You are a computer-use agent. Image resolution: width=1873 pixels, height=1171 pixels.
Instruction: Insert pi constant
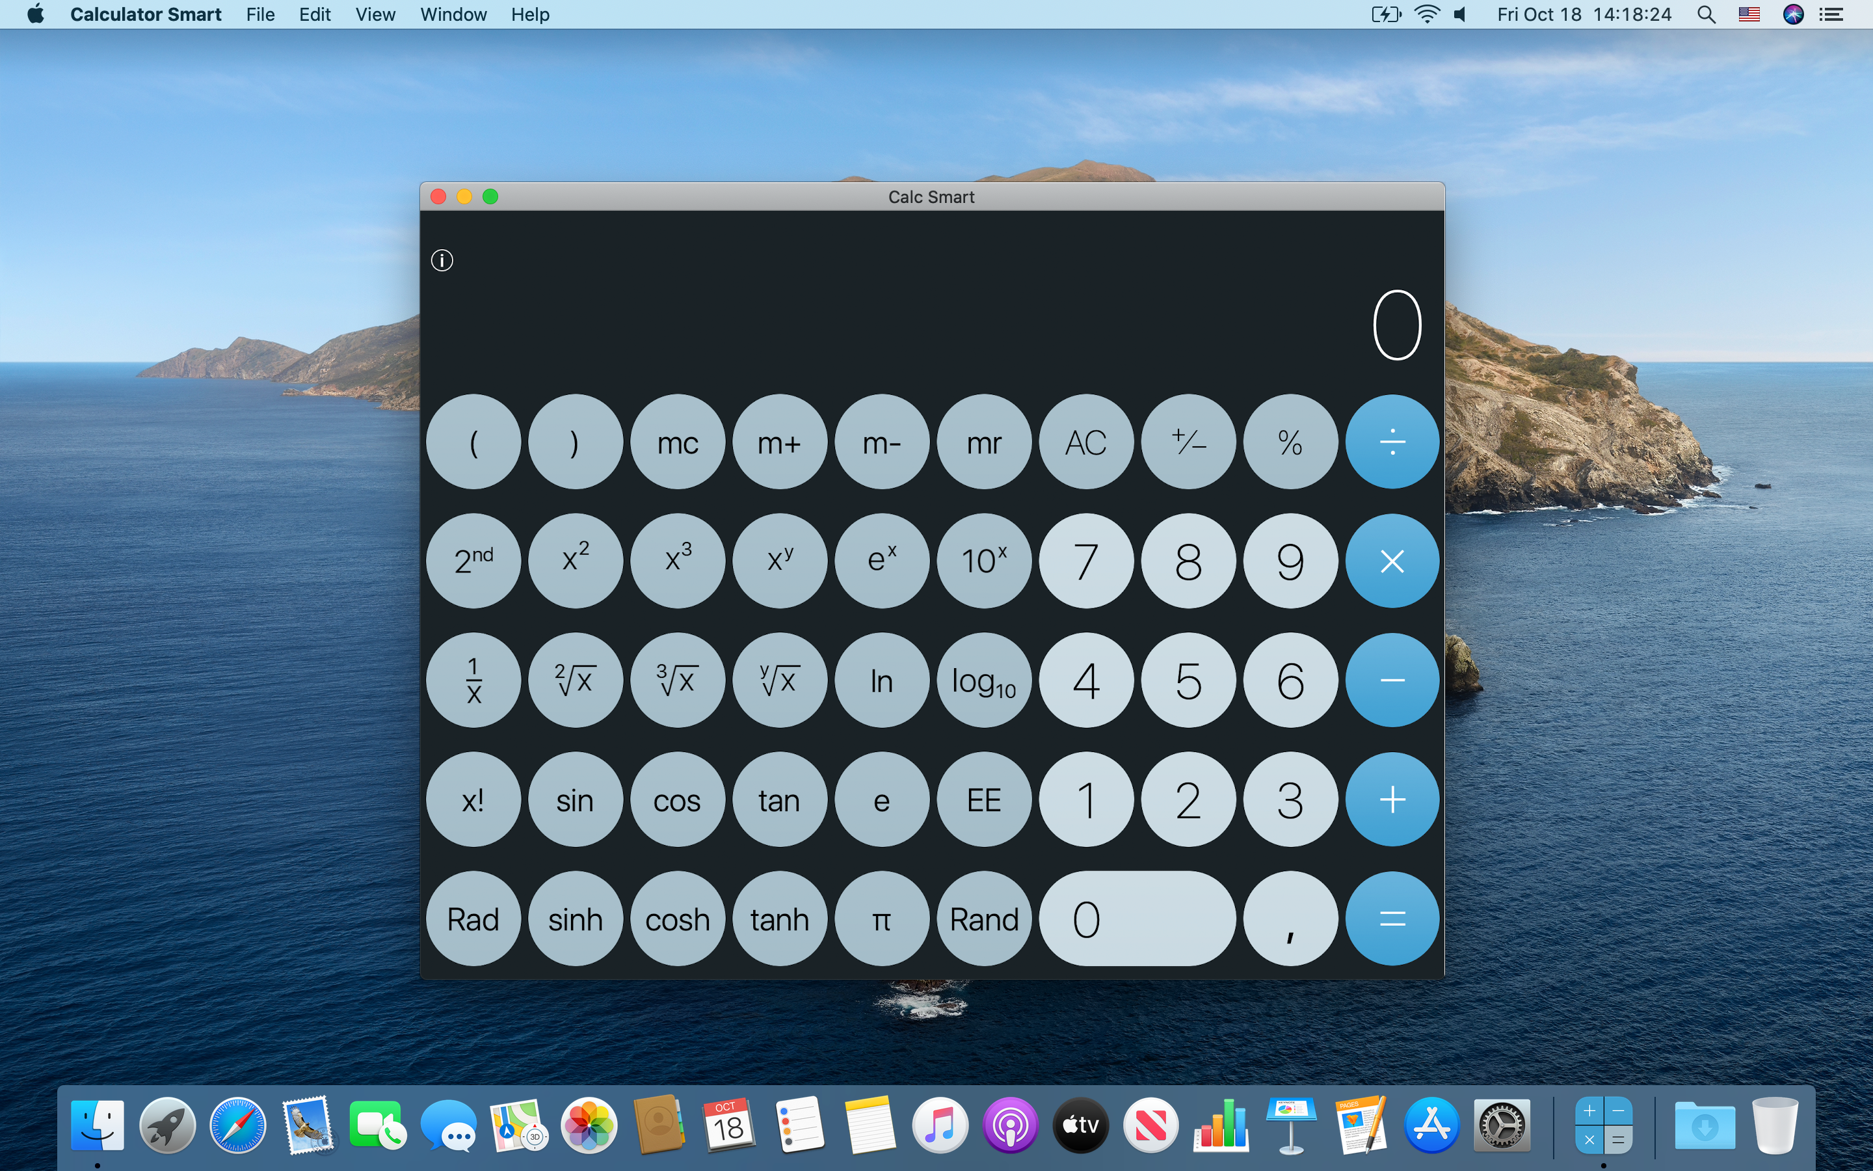(882, 919)
